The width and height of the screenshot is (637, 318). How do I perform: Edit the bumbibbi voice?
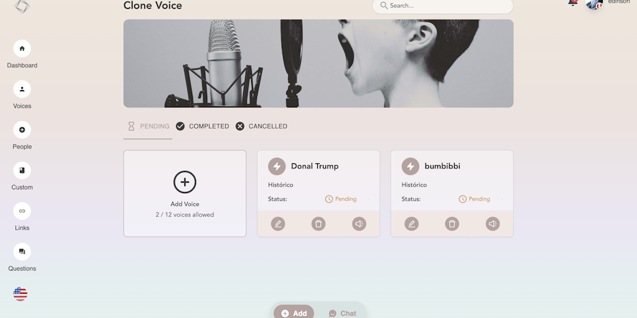[x=412, y=224]
